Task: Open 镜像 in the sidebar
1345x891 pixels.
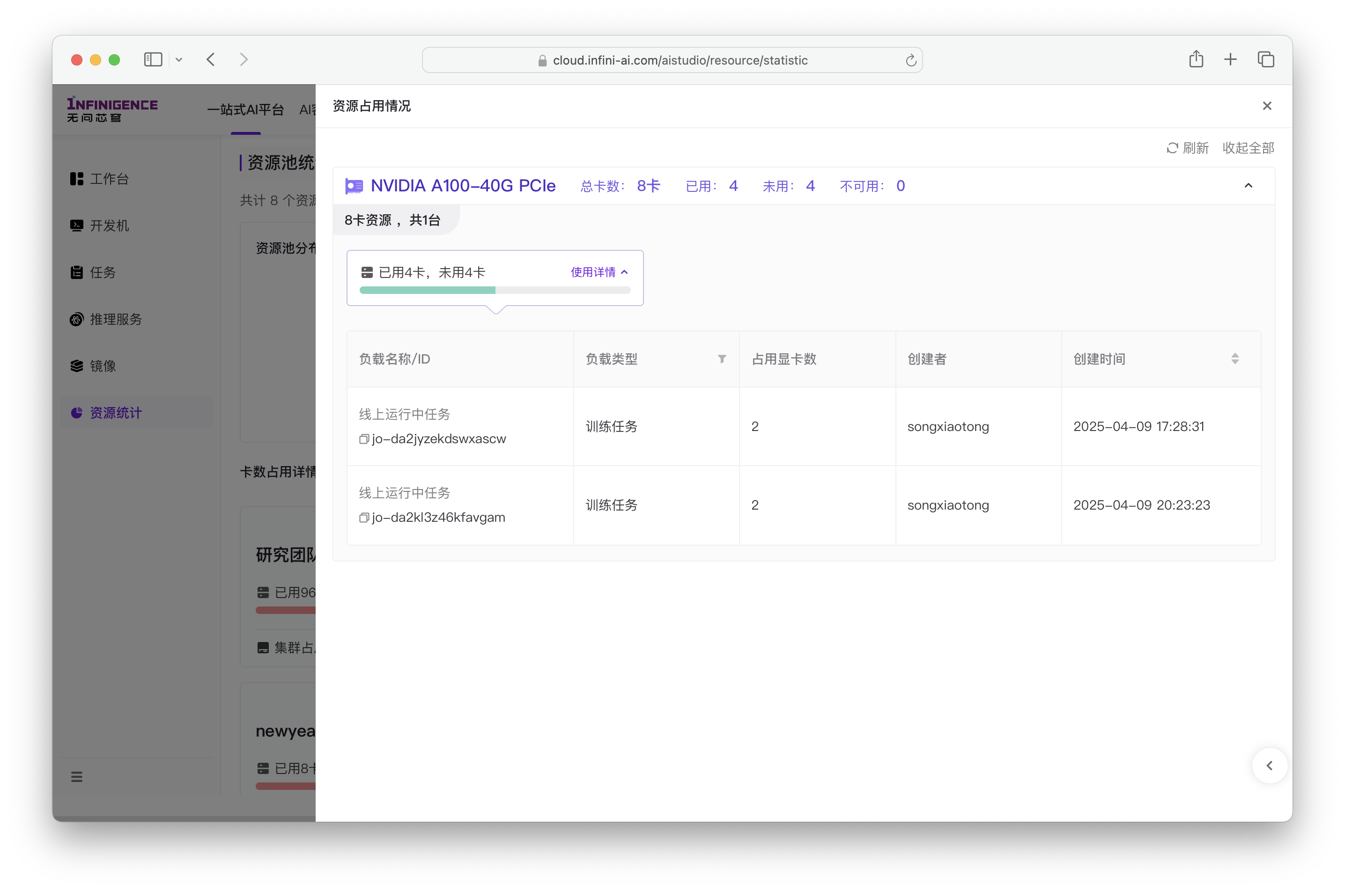Action: point(136,366)
